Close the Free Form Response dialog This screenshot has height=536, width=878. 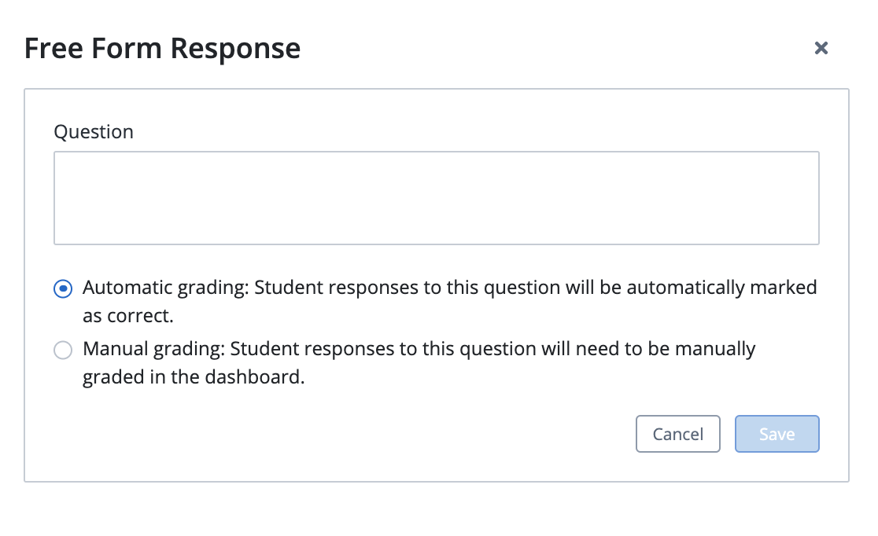(x=821, y=48)
